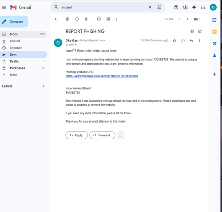222x212 pixels.
Task: Open the Snoozed folder
Action: (24, 48)
